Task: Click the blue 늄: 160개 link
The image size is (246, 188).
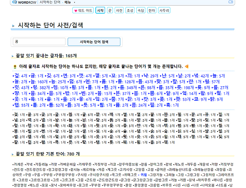Action: pos(39,82)
